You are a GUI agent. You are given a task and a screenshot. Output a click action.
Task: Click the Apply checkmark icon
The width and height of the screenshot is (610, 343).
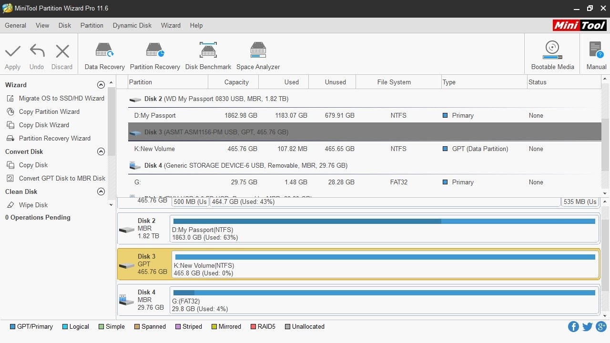(x=12, y=51)
